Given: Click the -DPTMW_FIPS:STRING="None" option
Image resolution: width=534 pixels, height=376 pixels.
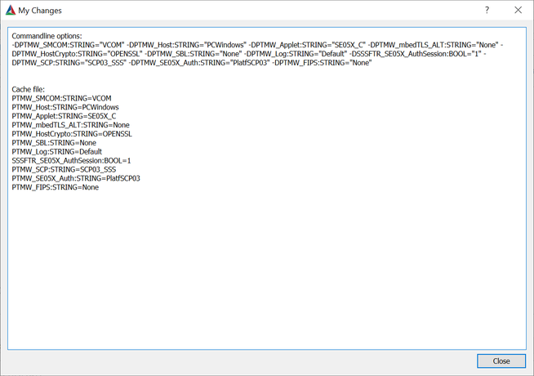Looking at the screenshot, I should (322, 63).
